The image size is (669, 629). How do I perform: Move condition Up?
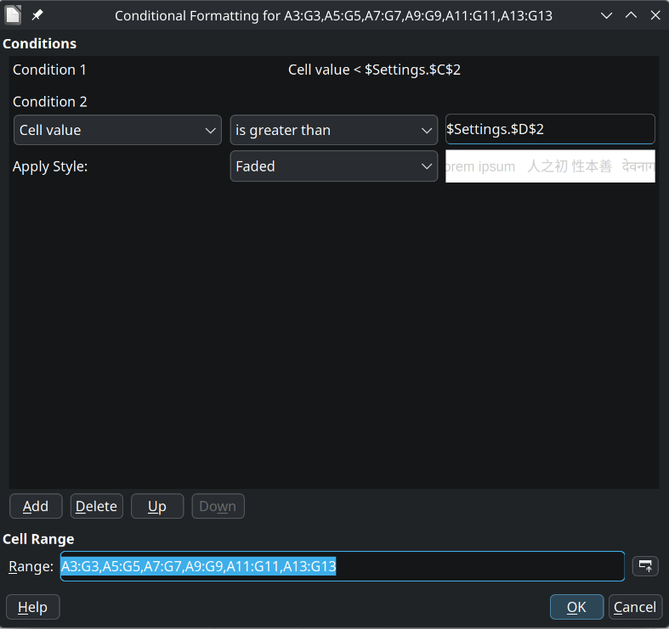tap(157, 506)
